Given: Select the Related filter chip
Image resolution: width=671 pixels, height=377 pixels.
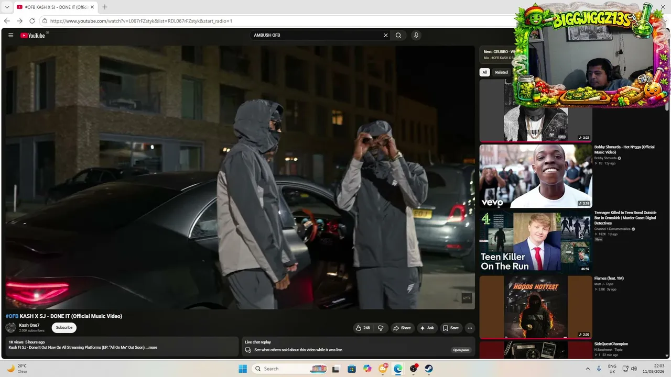Looking at the screenshot, I should (502, 72).
